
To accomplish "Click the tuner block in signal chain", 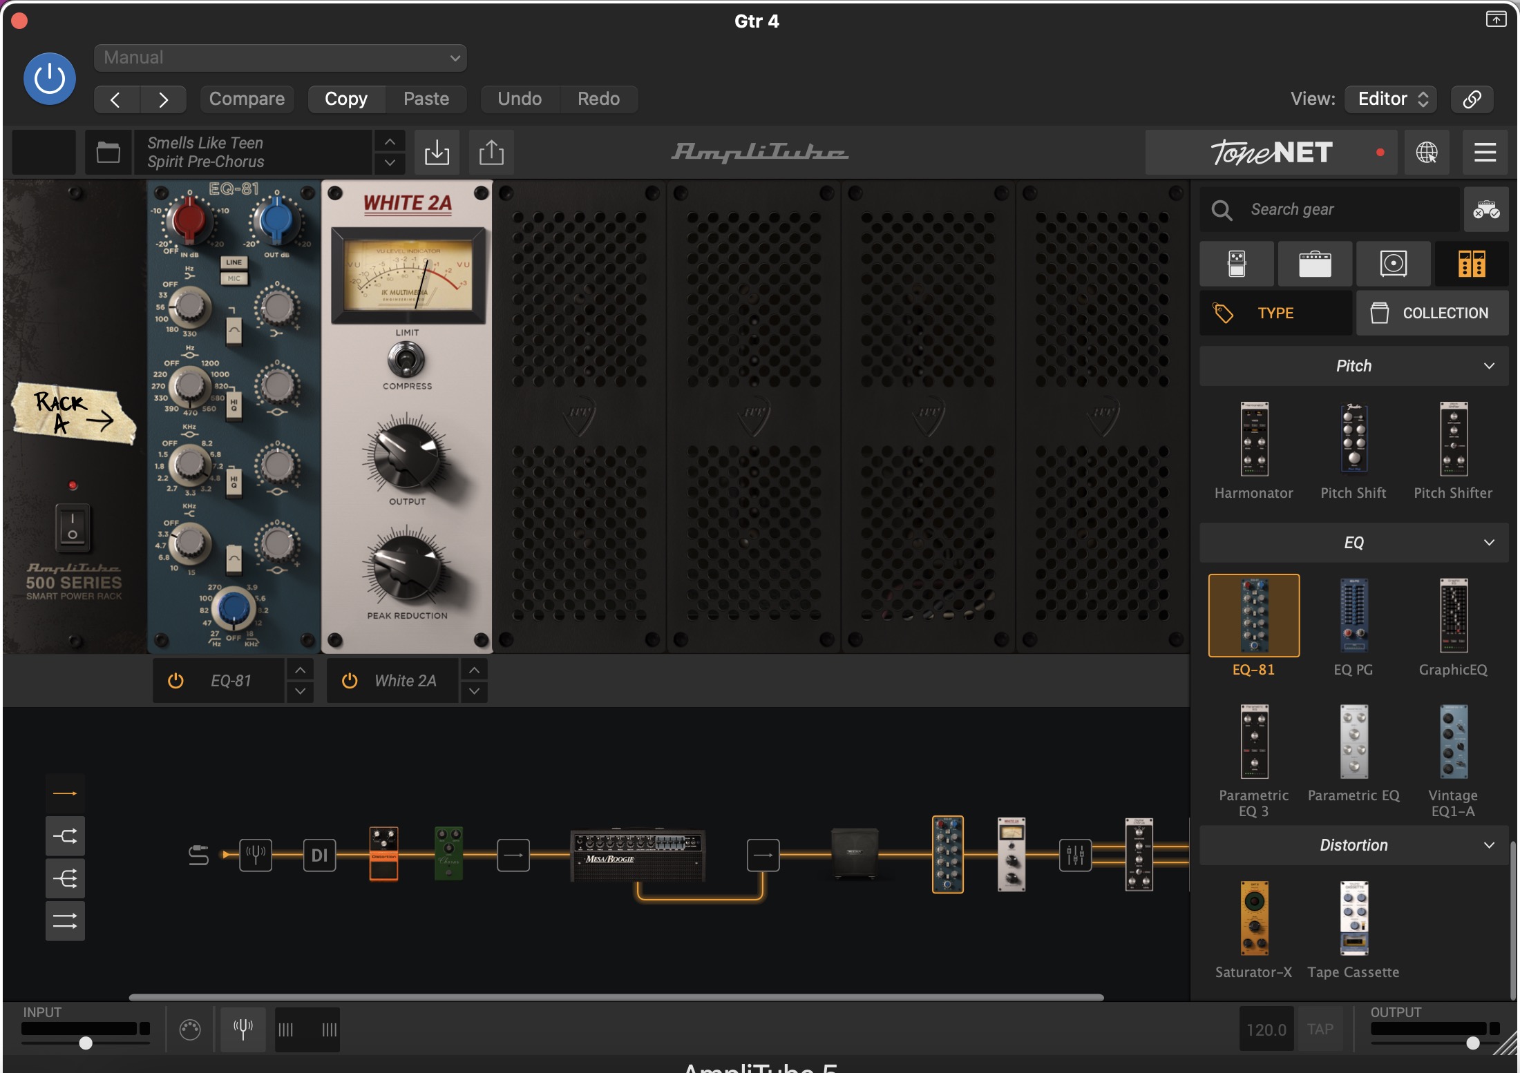I will [x=256, y=855].
